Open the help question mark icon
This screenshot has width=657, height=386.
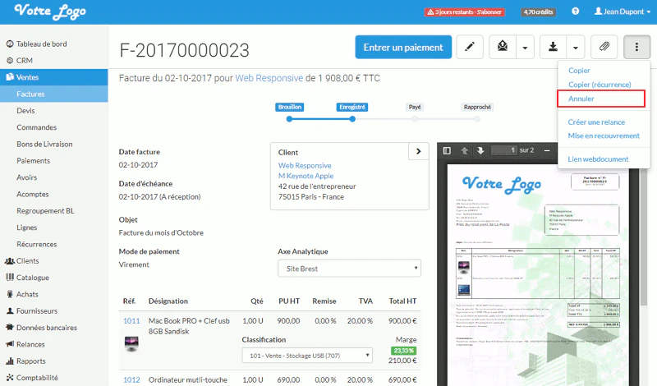point(576,11)
